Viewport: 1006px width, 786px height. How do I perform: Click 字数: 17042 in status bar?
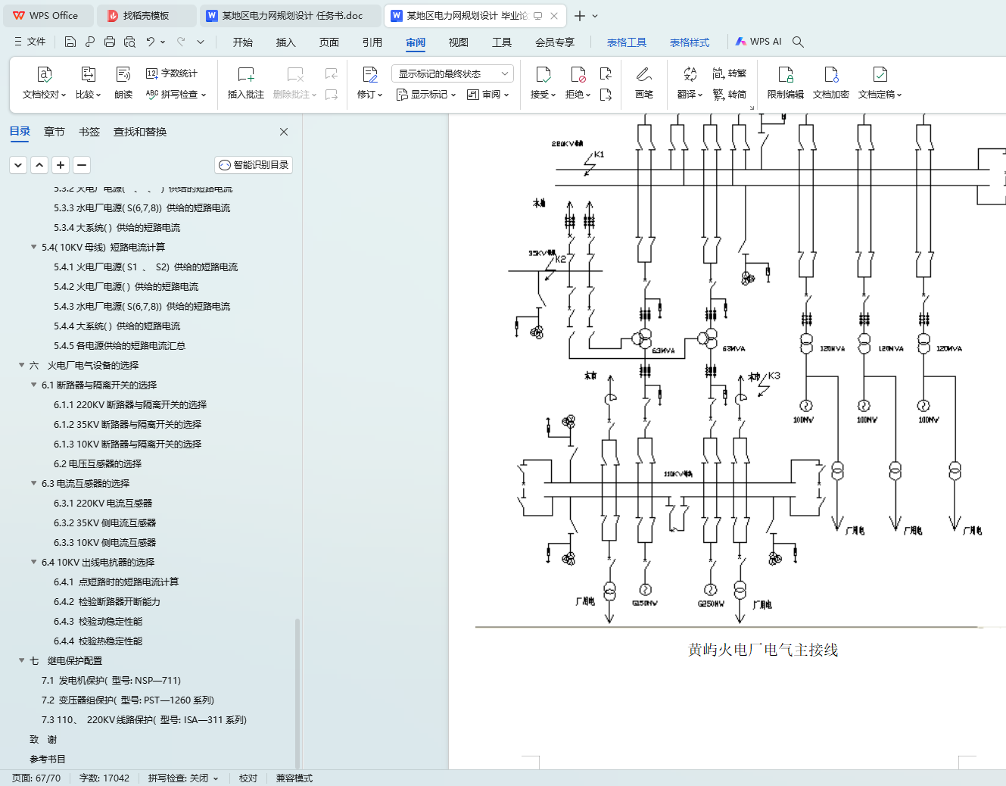104,778
